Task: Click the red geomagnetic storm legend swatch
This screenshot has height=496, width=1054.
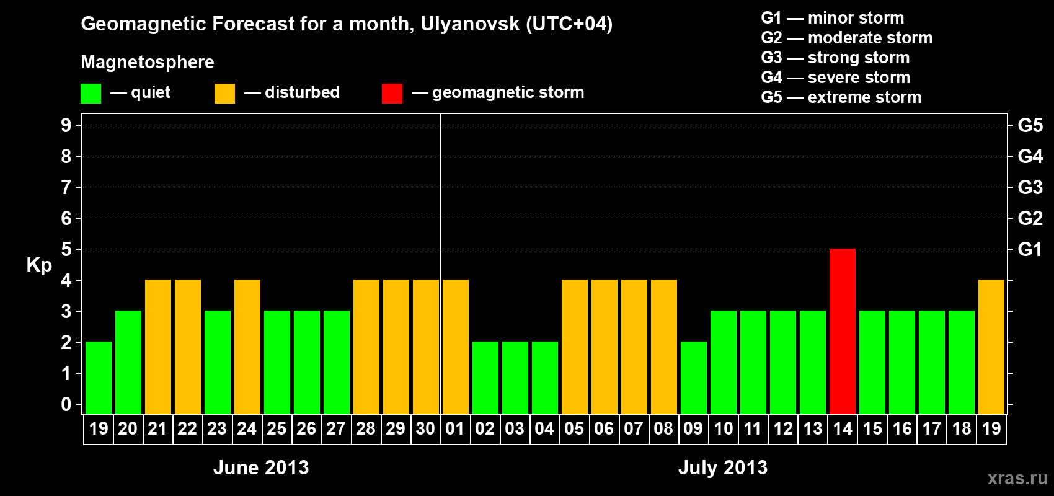Action: coord(392,94)
